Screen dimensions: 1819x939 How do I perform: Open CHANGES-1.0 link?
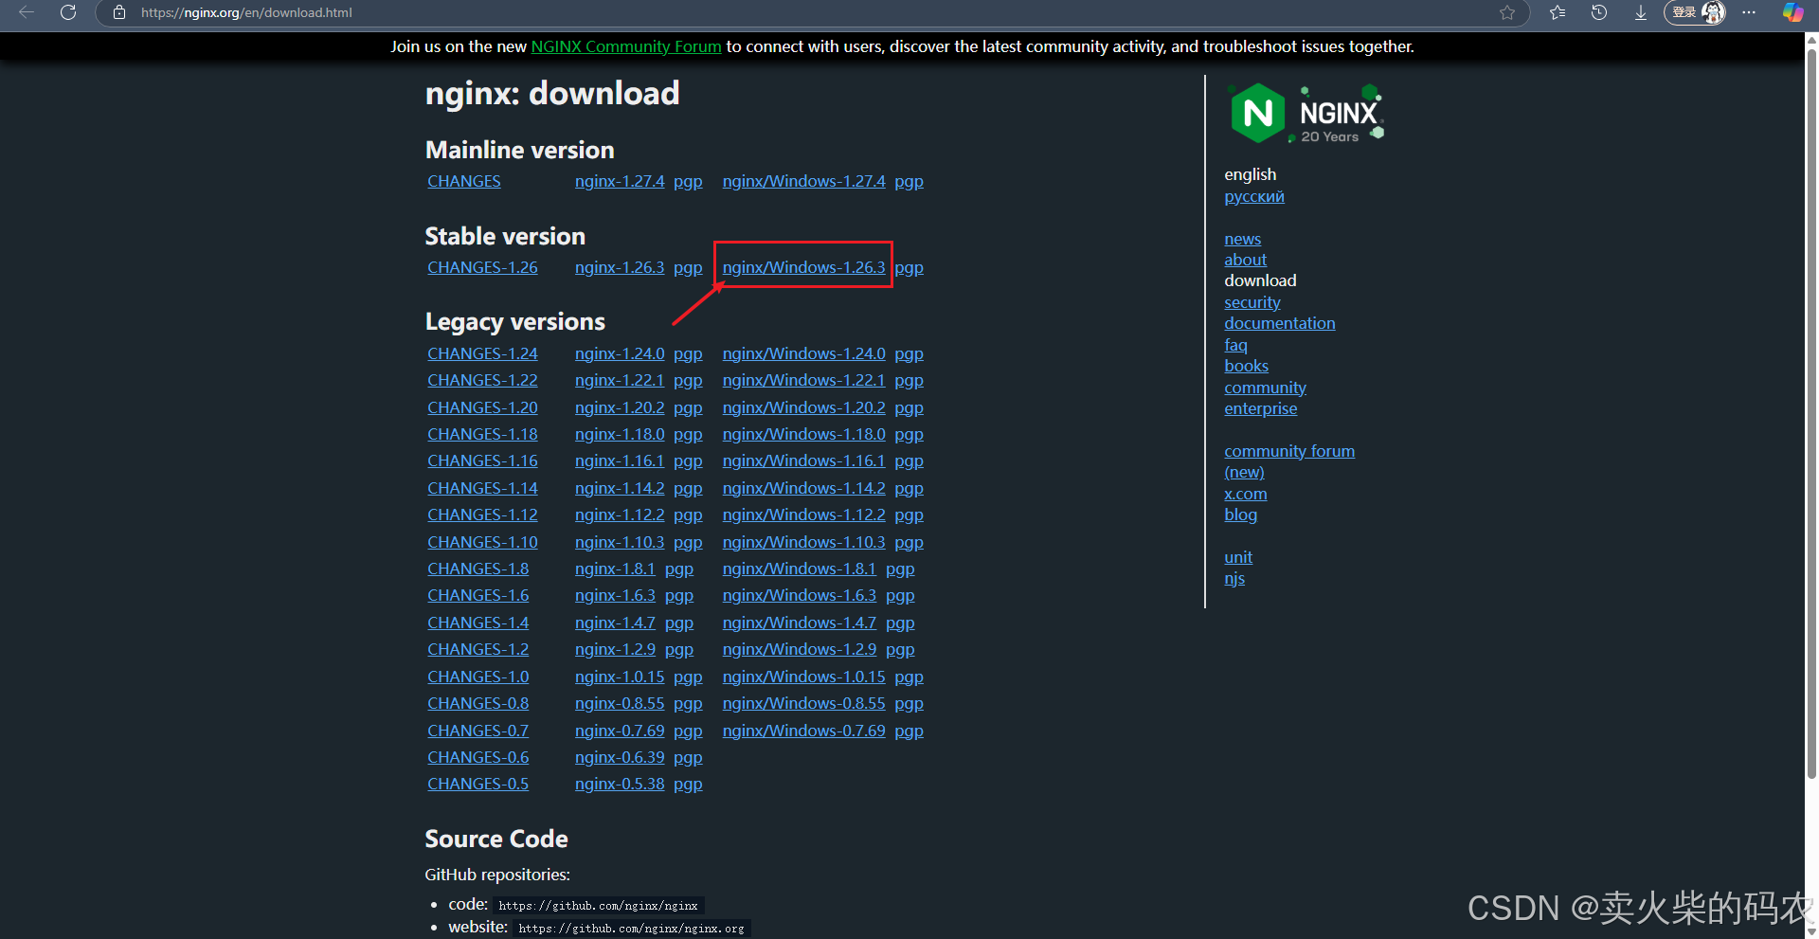tap(477, 677)
